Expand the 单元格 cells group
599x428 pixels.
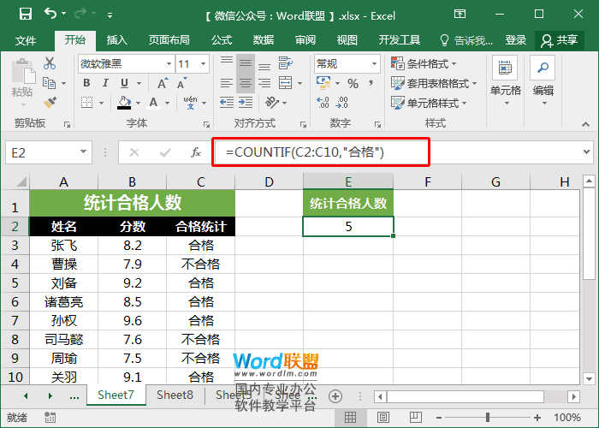pyautogui.click(x=506, y=80)
